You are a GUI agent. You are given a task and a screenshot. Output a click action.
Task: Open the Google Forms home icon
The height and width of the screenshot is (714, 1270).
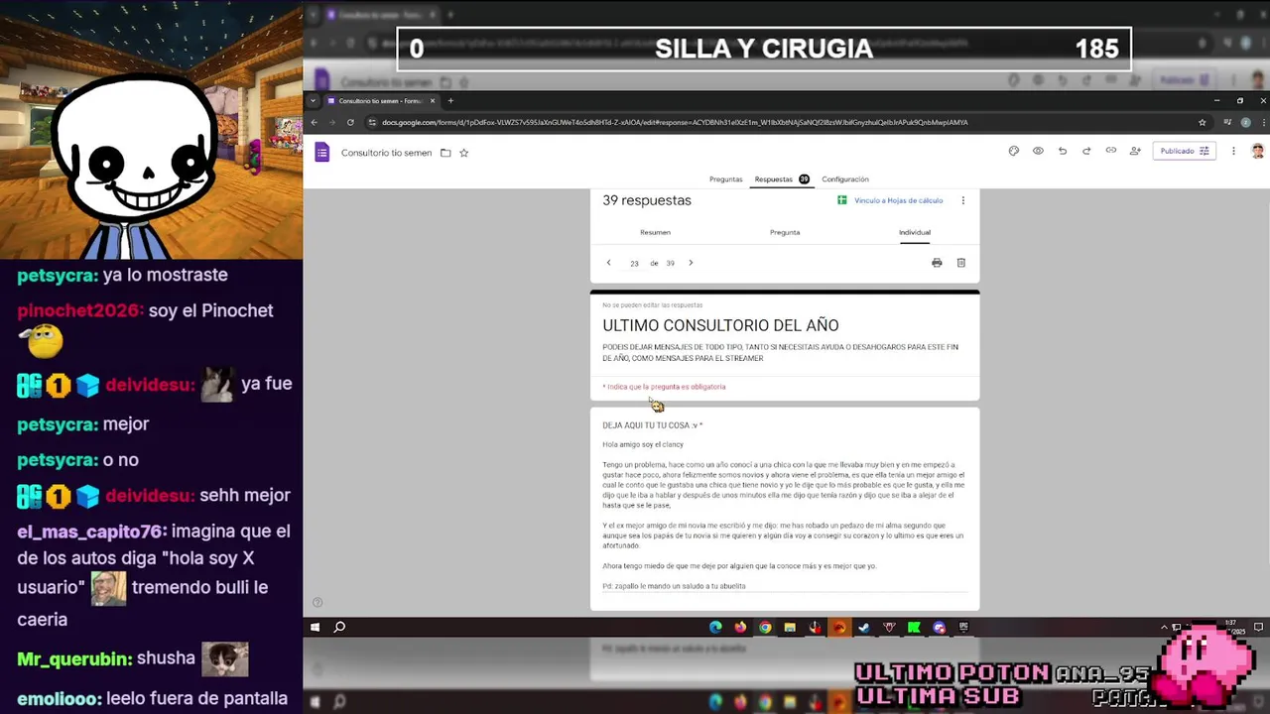321,152
